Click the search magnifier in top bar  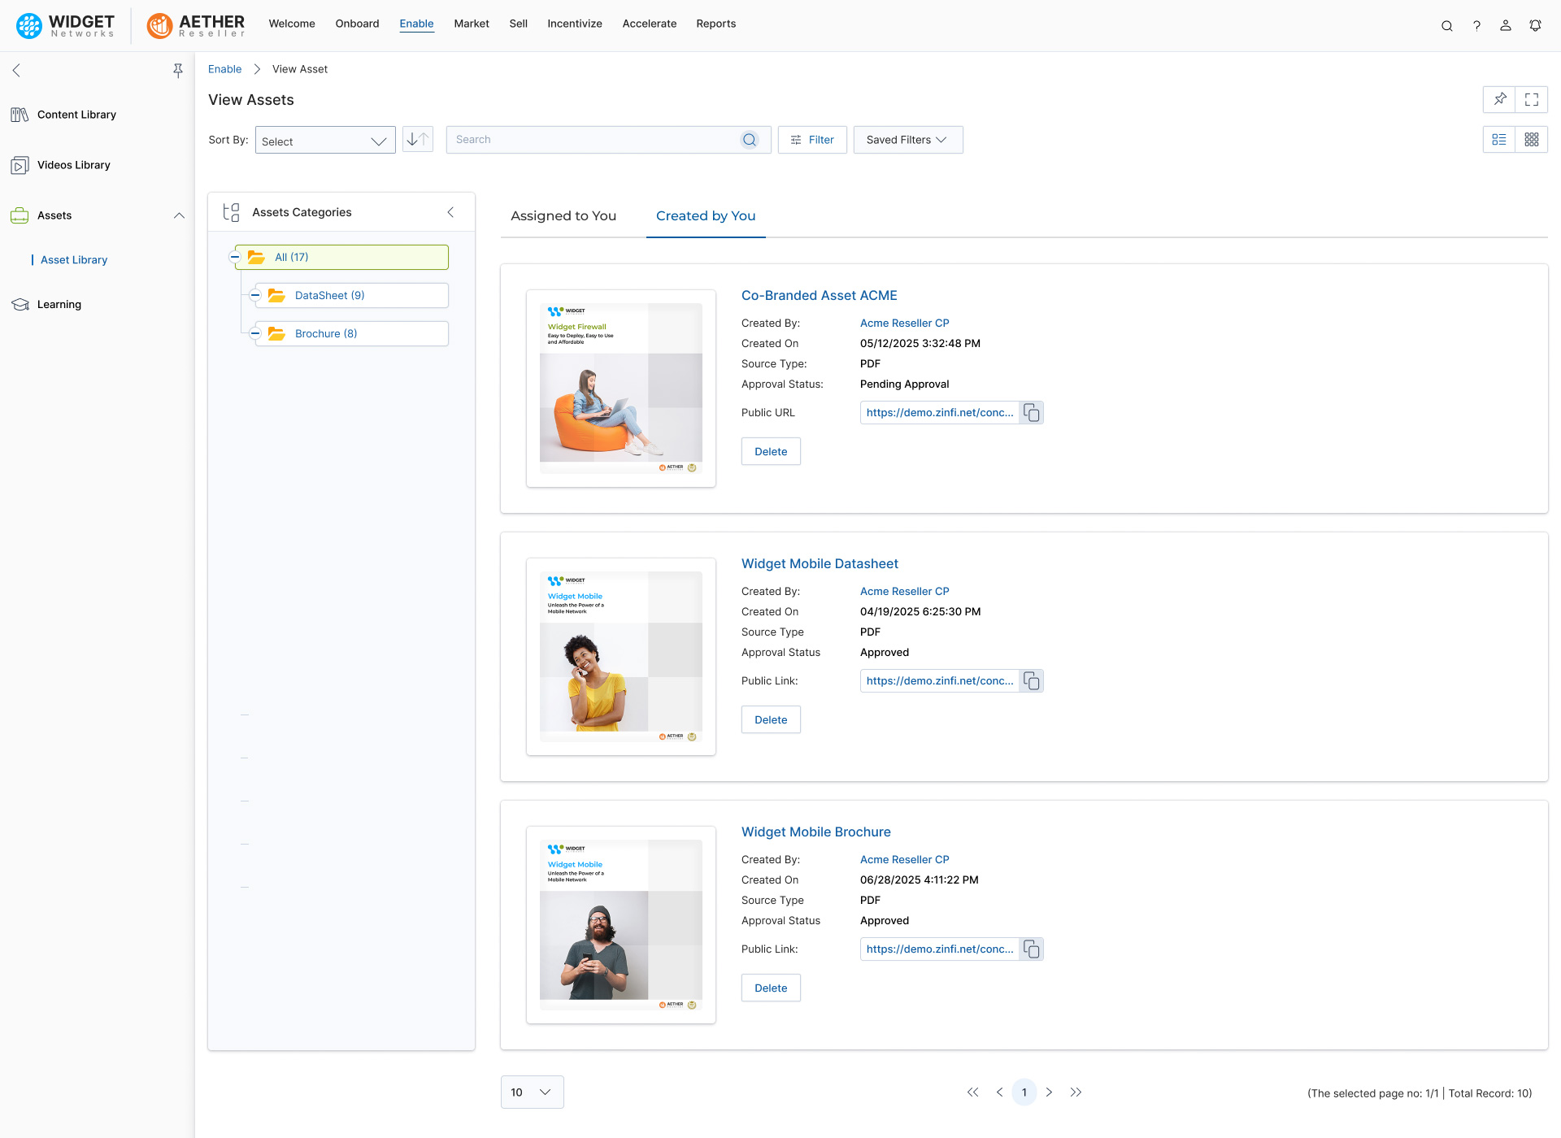(1447, 25)
